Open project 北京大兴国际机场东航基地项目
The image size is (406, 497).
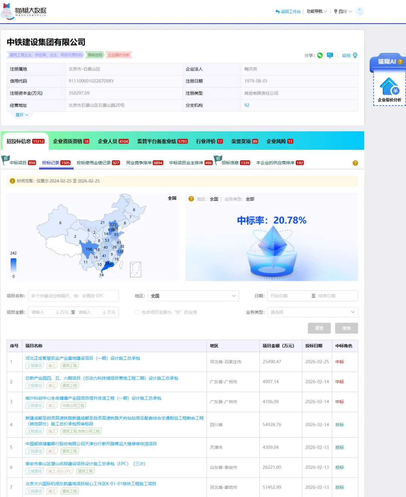point(91,484)
